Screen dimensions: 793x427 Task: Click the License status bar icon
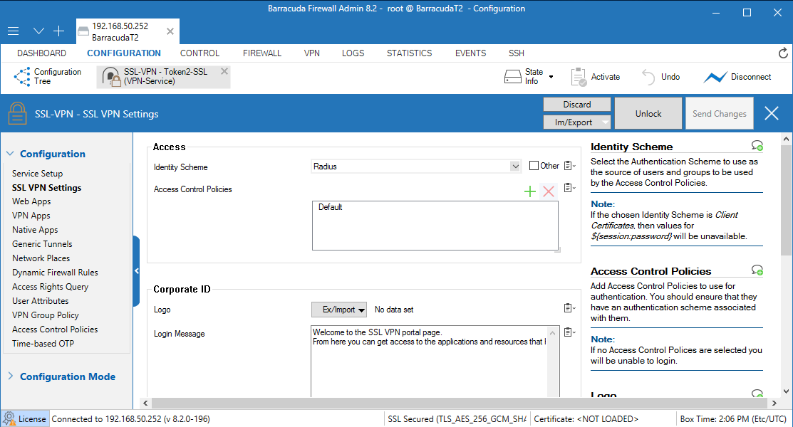(x=9, y=418)
